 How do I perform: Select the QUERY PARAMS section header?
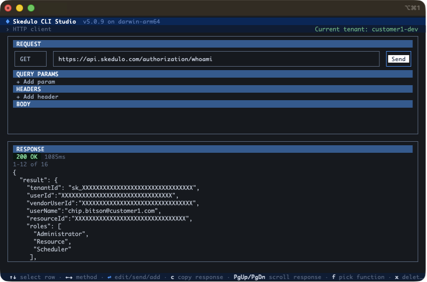pos(213,74)
